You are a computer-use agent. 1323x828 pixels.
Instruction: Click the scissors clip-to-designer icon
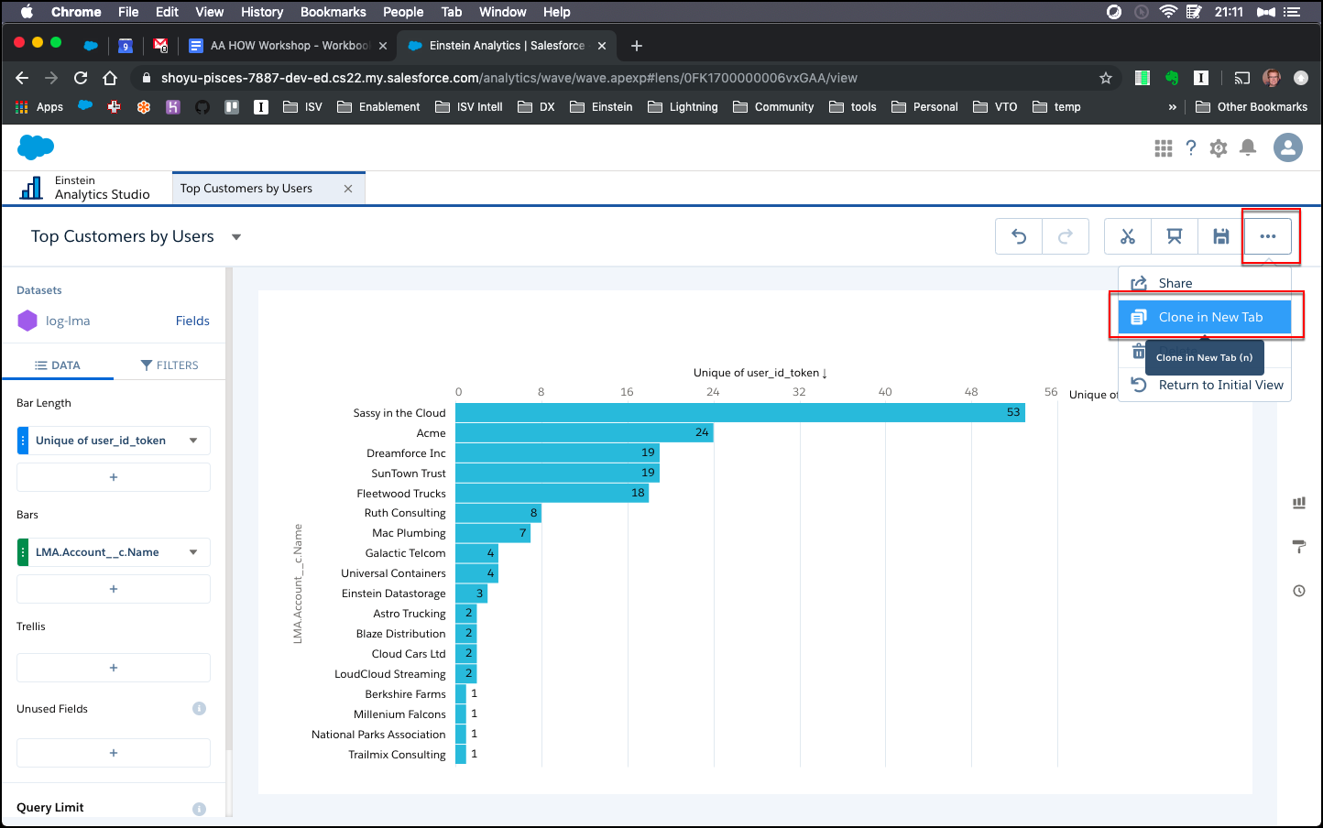pos(1128,236)
